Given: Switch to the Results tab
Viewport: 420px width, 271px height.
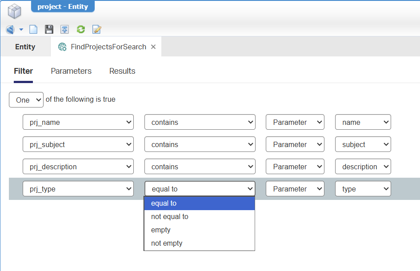Looking at the screenshot, I should (122, 71).
